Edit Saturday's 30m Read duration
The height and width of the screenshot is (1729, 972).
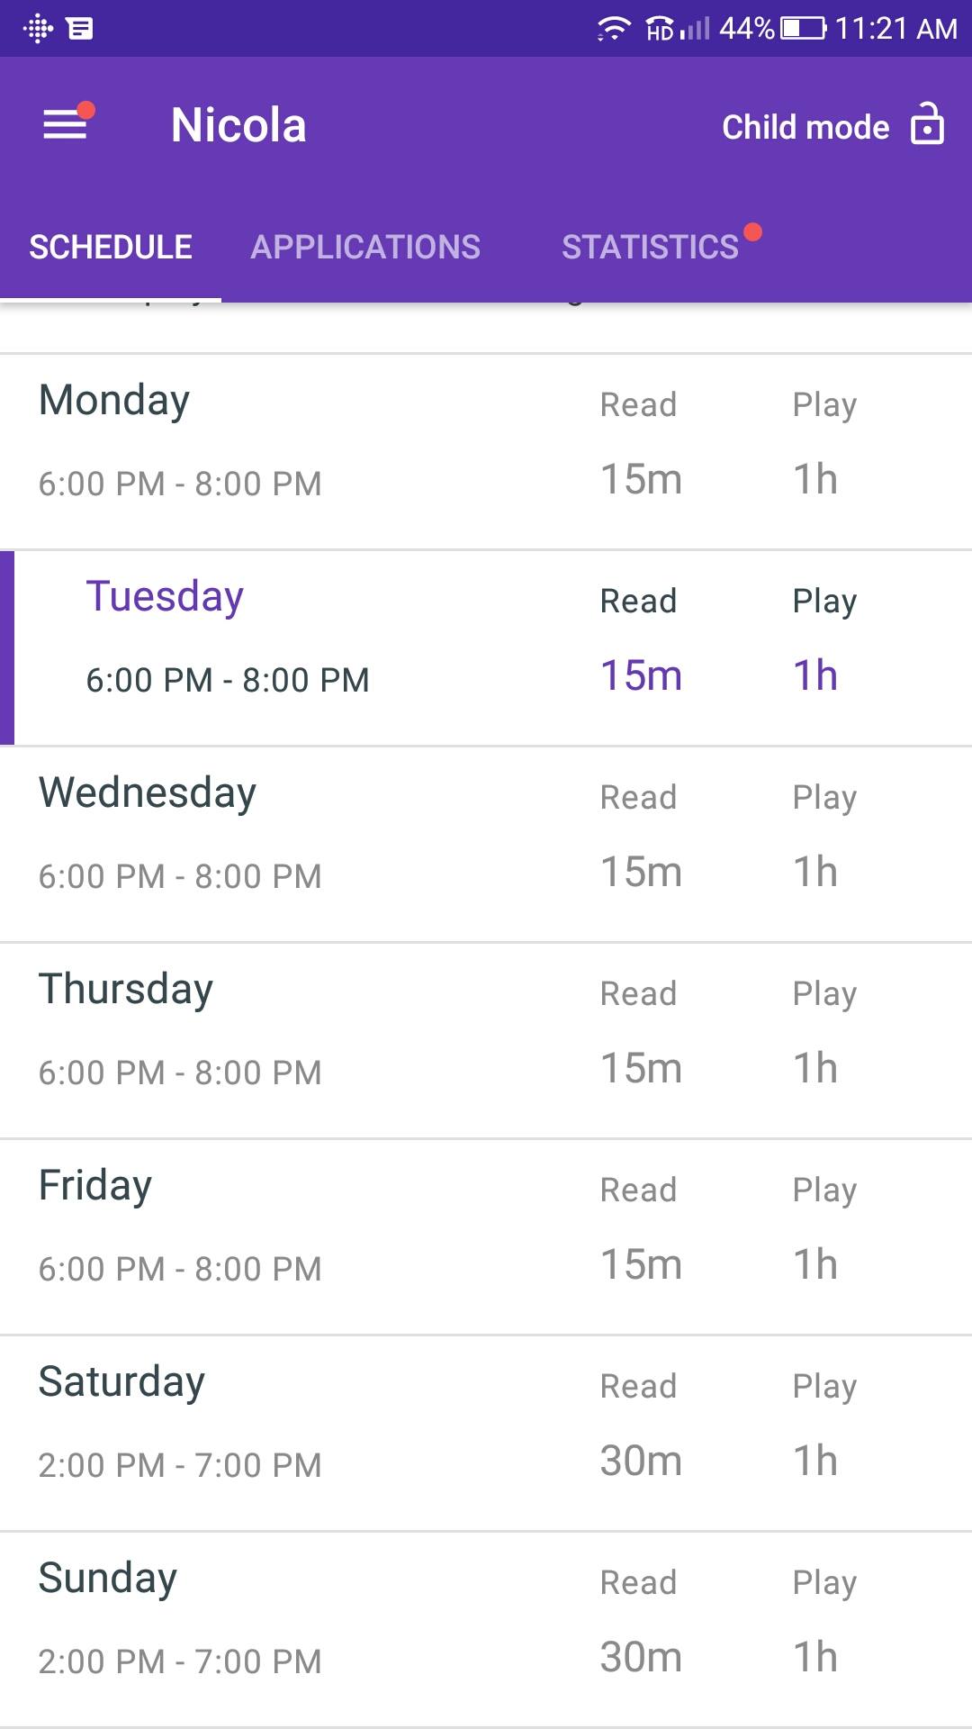(x=641, y=1462)
